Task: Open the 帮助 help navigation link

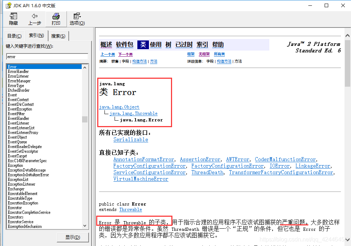Action: (x=218, y=44)
